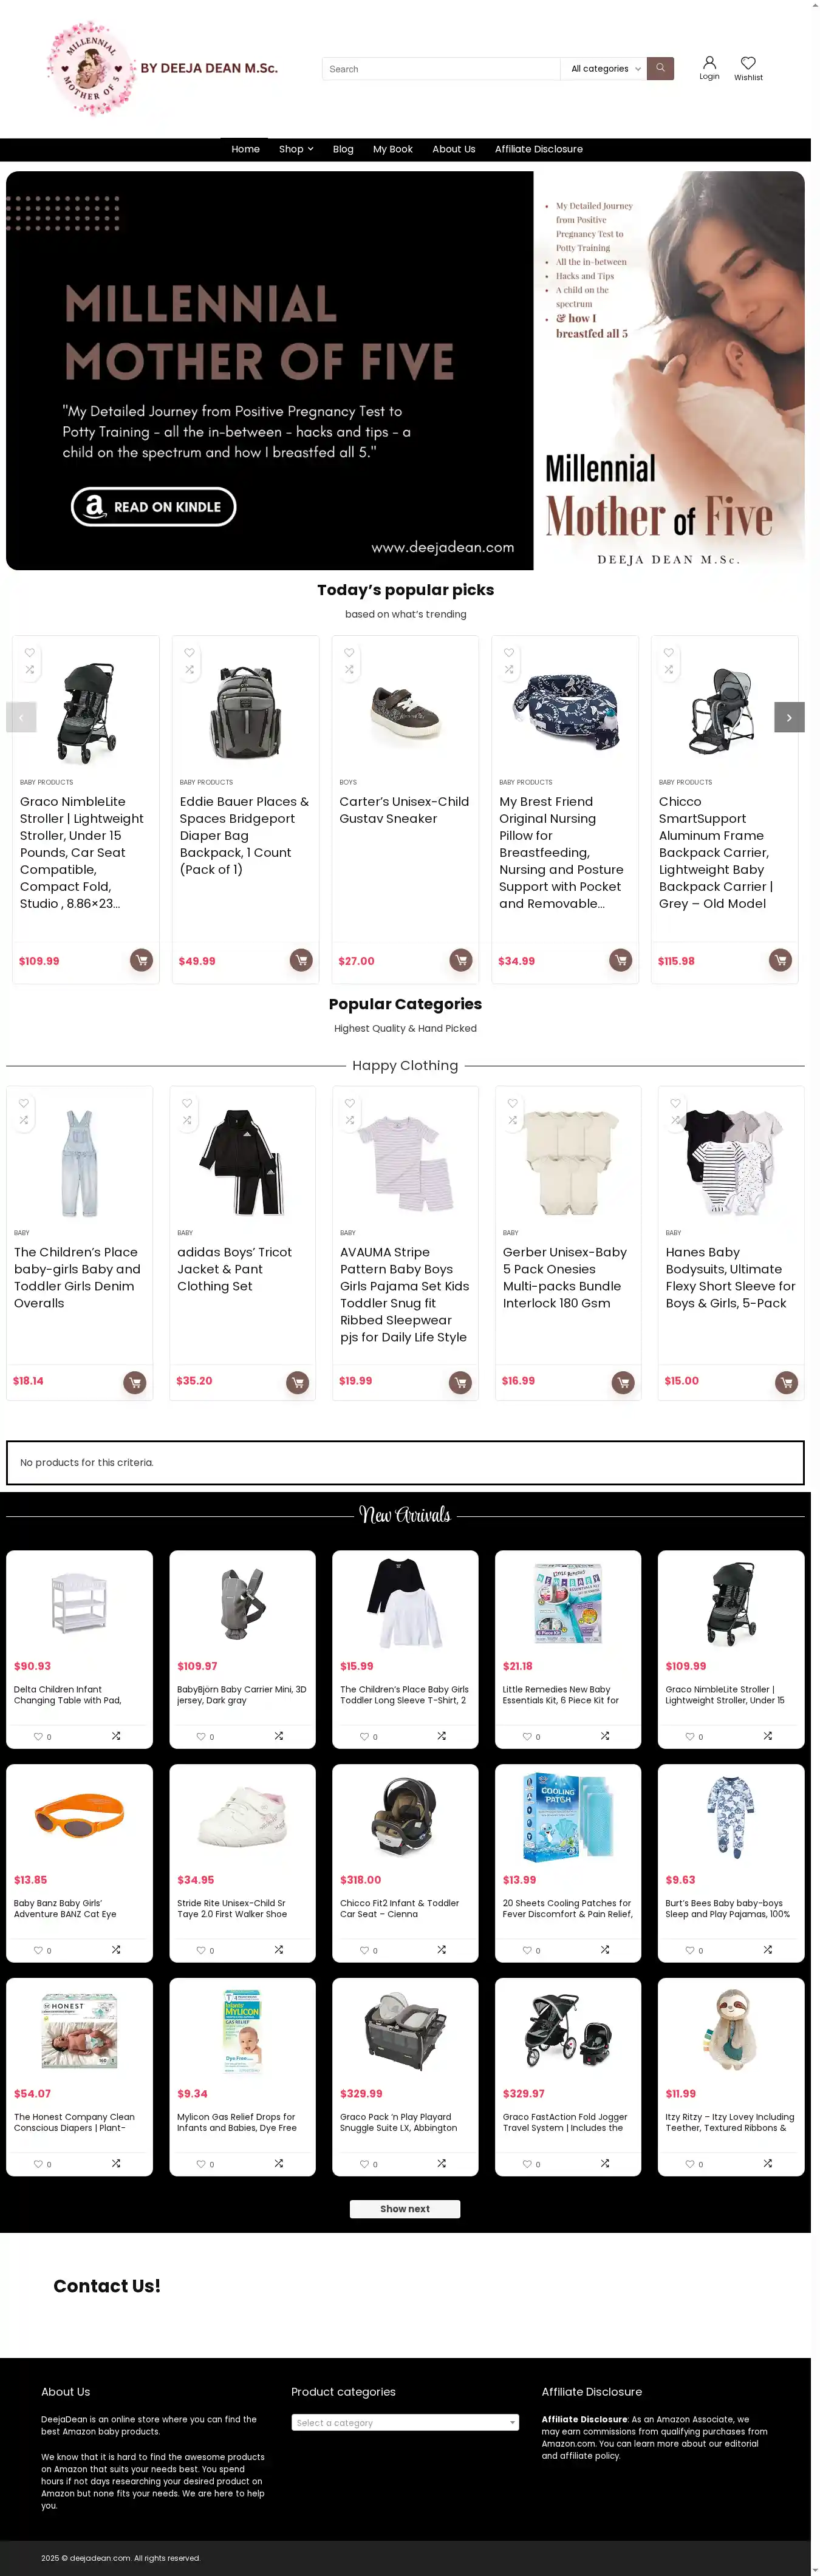Open the Wishlist heart icon
Screen dimensions: 820x2576
[x=748, y=68]
